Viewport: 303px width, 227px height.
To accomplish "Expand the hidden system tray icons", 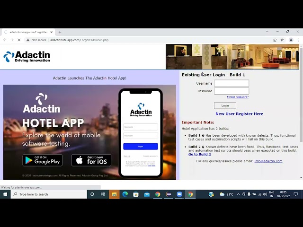I will pos(238,194).
